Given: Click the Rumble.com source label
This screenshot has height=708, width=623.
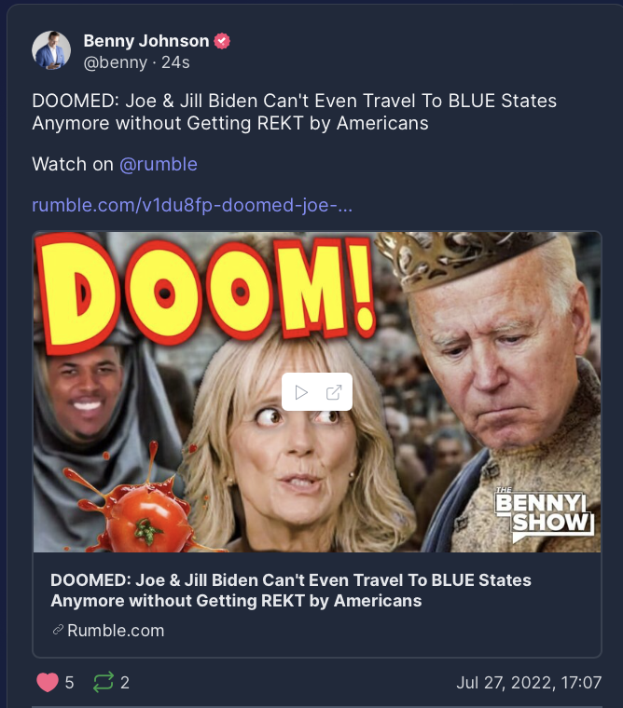Looking at the screenshot, I should pyautogui.click(x=116, y=631).
